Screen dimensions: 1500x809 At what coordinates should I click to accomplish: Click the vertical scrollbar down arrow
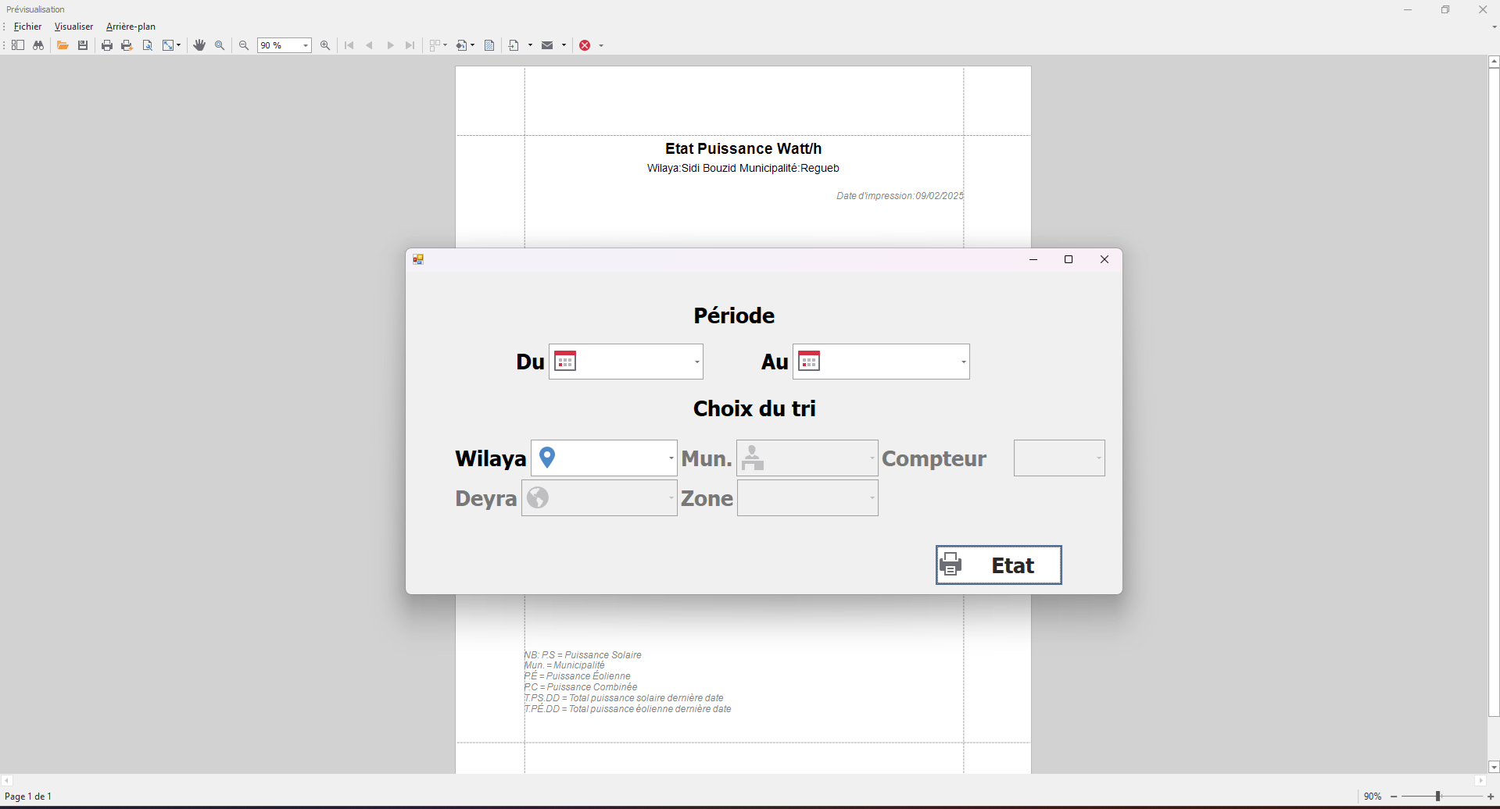1494,767
